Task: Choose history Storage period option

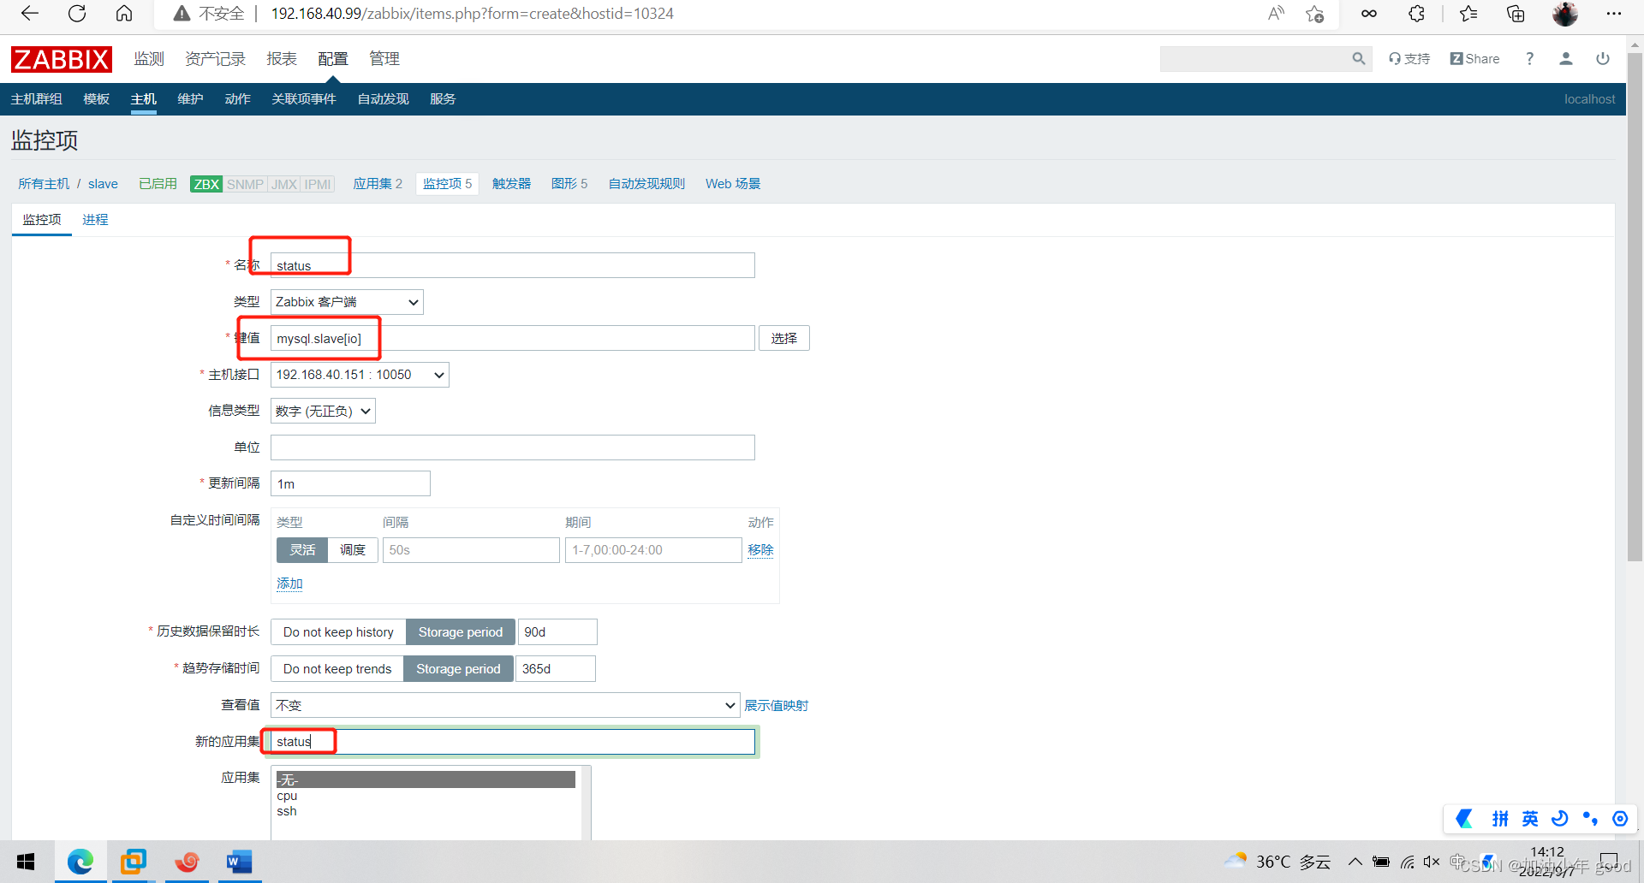Action: click(x=461, y=632)
